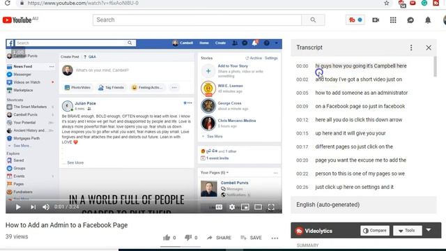This screenshot has width=446, height=251.
Task: Open the messages chat bubble icon
Action: [x=410, y=20]
